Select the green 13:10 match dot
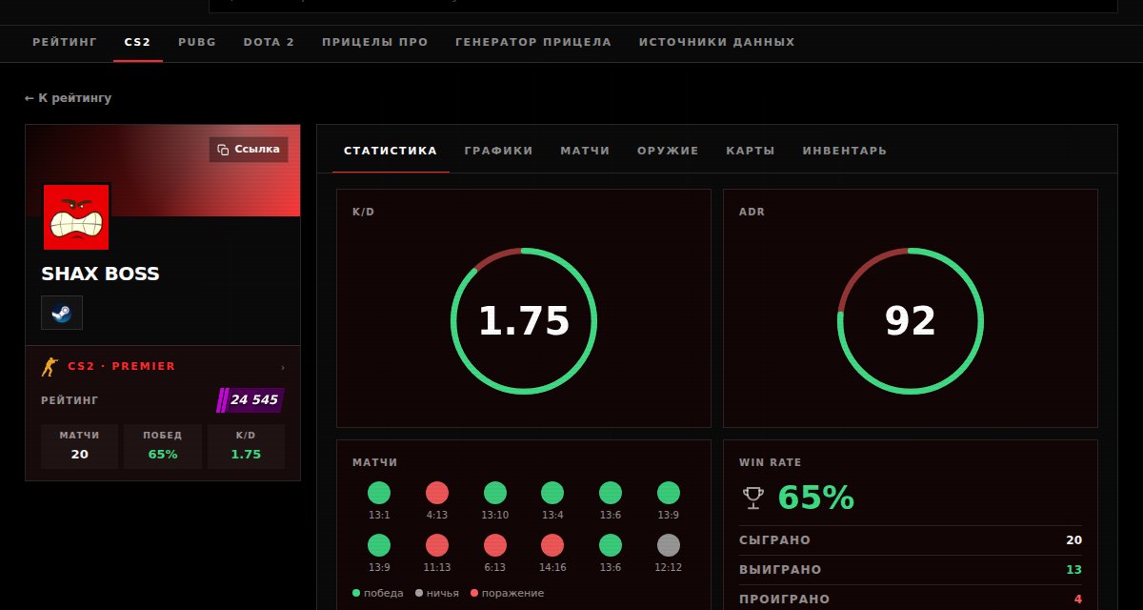The height and width of the screenshot is (610, 1143). click(495, 493)
